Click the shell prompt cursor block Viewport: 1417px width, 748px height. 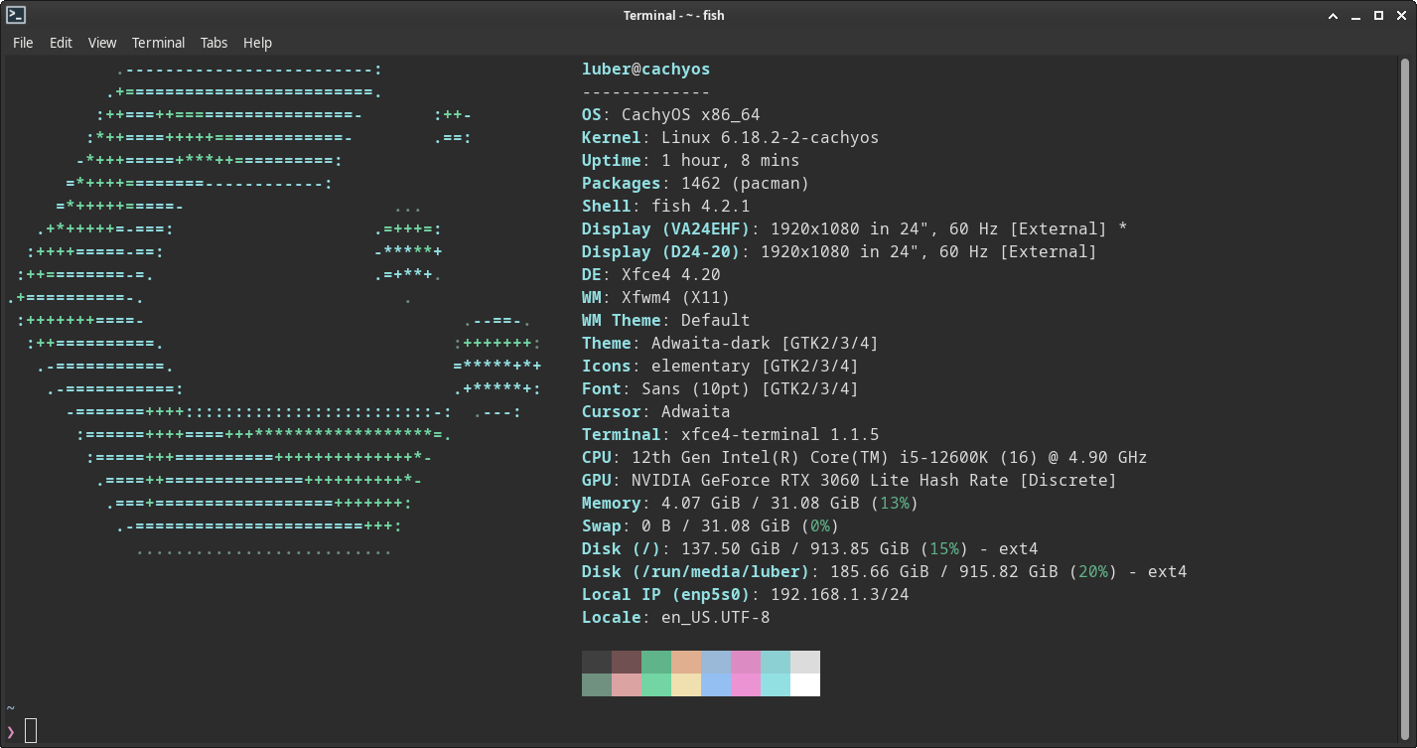[x=31, y=730]
